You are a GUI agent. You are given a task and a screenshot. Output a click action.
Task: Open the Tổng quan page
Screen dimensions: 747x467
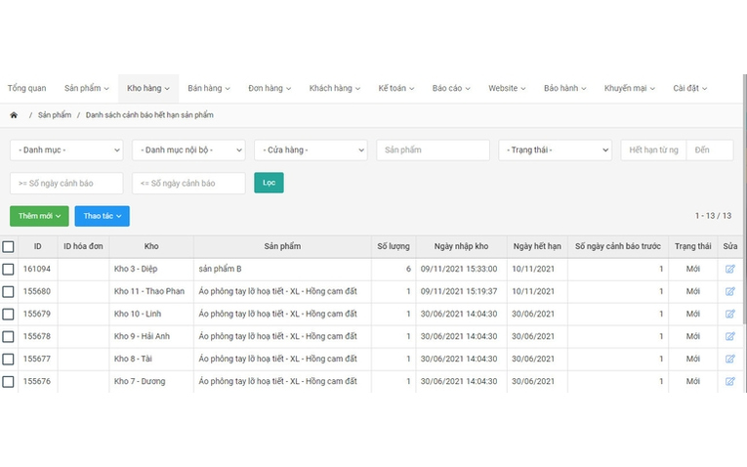point(26,88)
